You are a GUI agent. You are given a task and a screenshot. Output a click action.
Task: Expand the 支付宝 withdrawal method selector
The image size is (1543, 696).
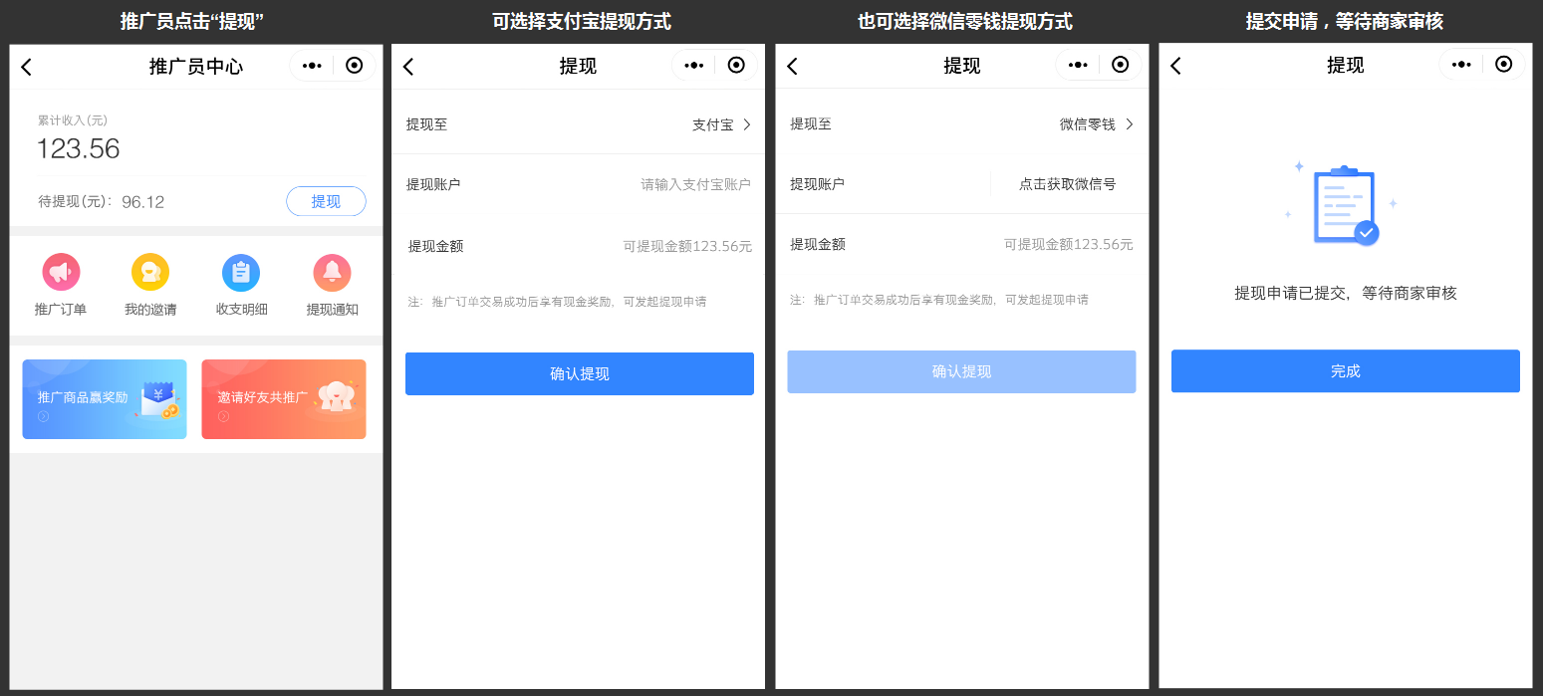(721, 124)
